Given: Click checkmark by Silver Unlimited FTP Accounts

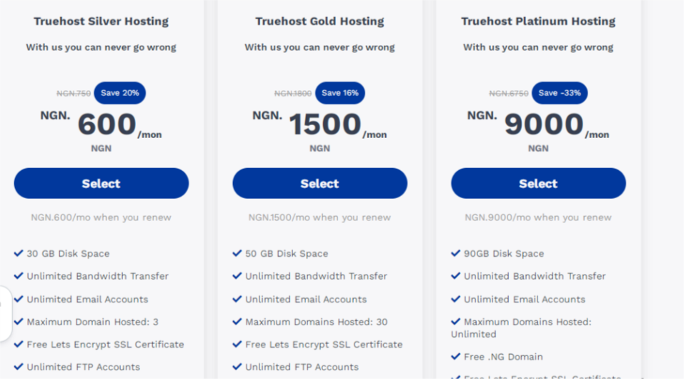Looking at the screenshot, I should [x=19, y=367].
